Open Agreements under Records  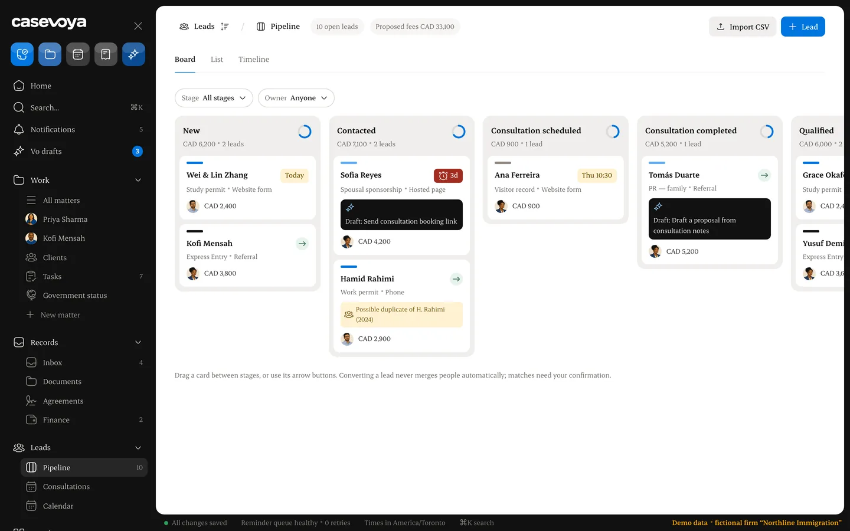point(84,401)
